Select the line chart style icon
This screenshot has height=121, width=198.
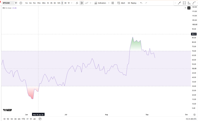coord(86,3)
